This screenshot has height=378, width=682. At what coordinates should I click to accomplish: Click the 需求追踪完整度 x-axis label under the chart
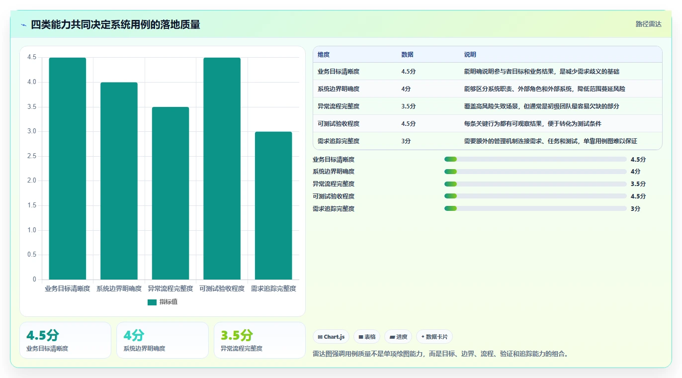(x=273, y=288)
